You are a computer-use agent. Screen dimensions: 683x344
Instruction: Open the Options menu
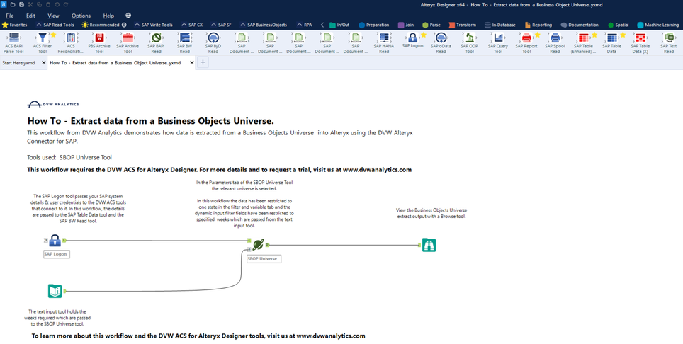pos(81,16)
